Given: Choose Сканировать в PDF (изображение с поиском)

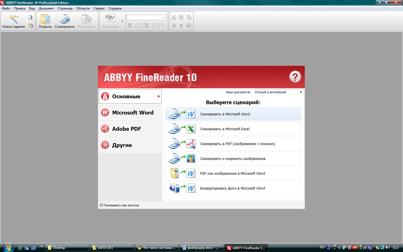Looking at the screenshot, I should pyautogui.click(x=233, y=144).
